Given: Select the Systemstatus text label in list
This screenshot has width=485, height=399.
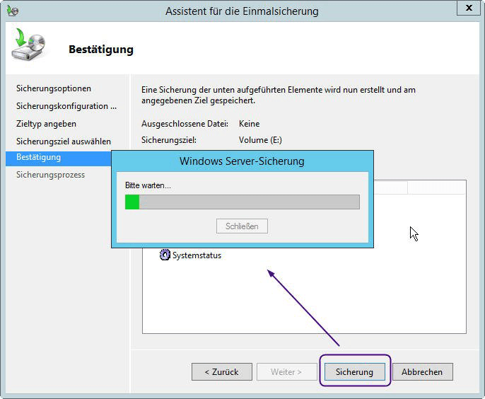Looking at the screenshot, I should (197, 255).
